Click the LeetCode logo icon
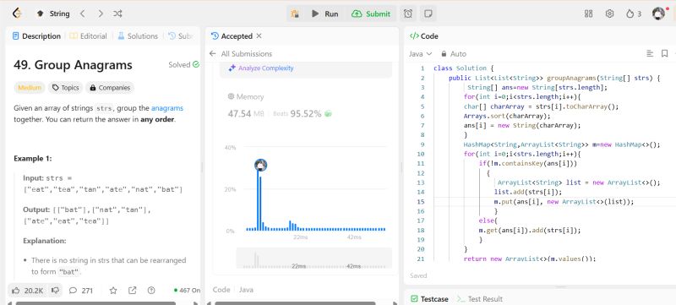Image resolution: width=676 pixels, height=305 pixels. pos(17,14)
